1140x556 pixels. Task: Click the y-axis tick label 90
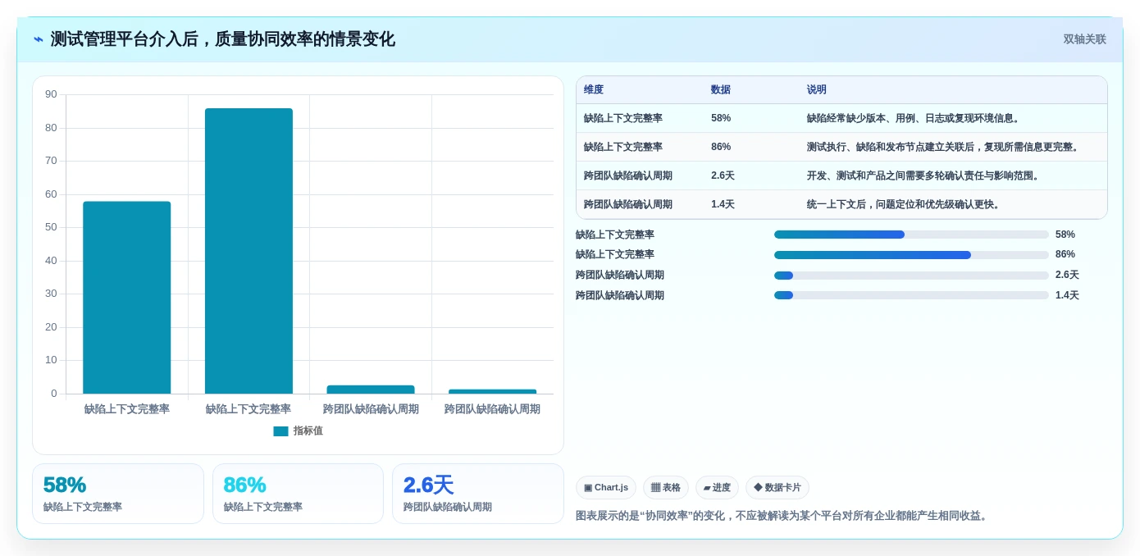tap(51, 94)
